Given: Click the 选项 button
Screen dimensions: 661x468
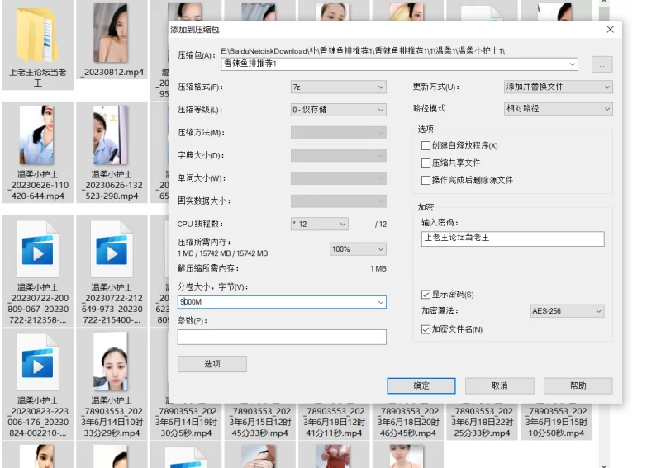Looking at the screenshot, I should point(212,364).
